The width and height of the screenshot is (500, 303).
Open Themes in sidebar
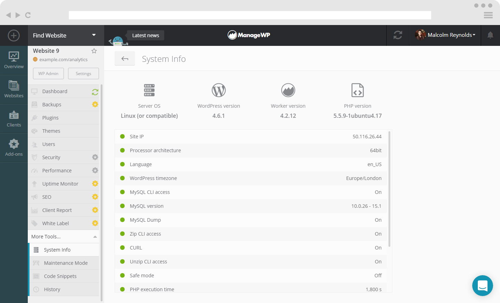pos(64,131)
